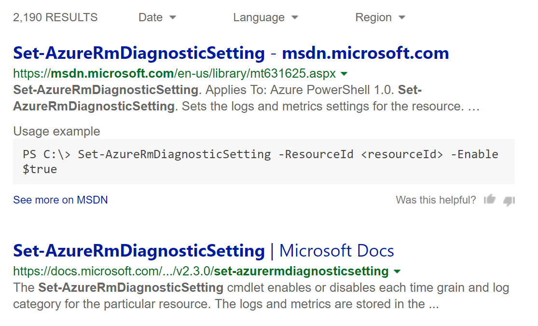Expand arrow beside the msdn.microsoft.com URL
This screenshot has width=538, height=326.
pyautogui.click(x=344, y=74)
